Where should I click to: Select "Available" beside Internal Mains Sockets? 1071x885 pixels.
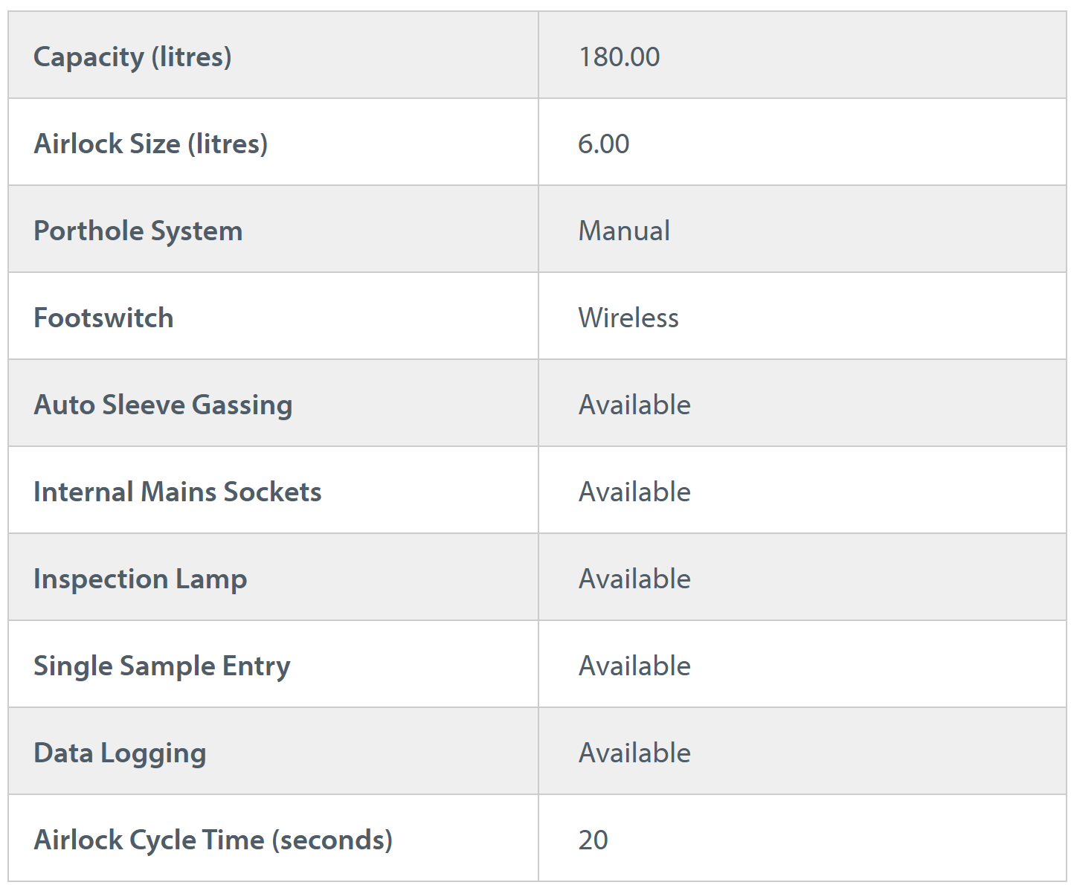[x=634, y=492]
